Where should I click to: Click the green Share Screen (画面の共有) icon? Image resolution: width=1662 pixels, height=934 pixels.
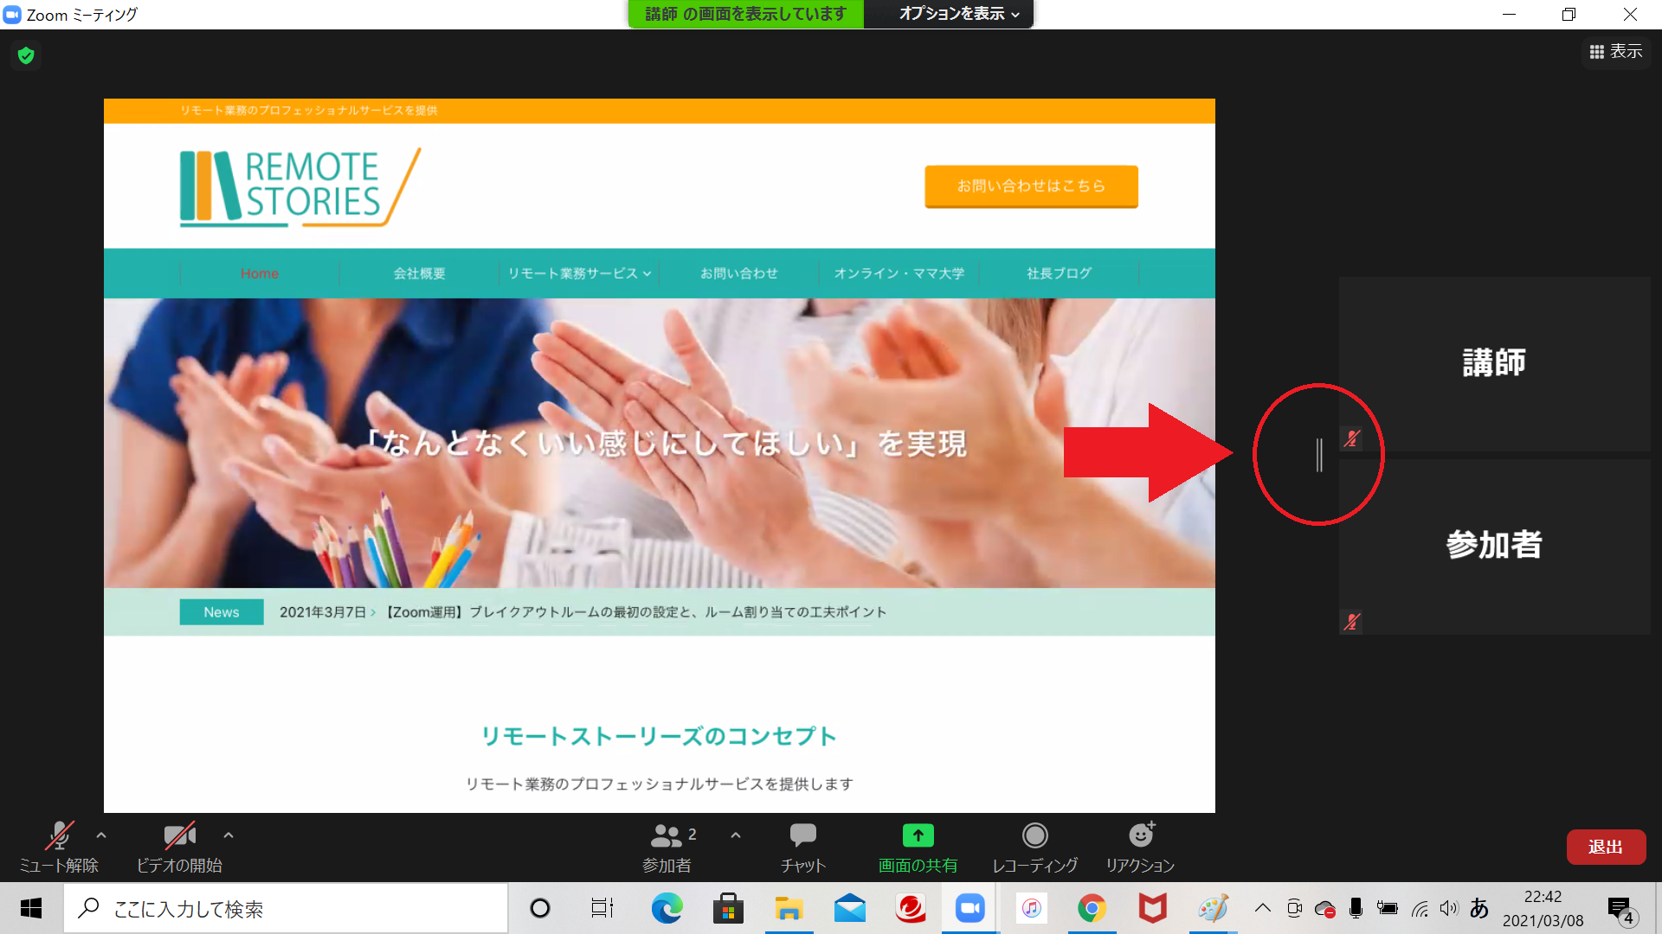[x=918, y=835]
